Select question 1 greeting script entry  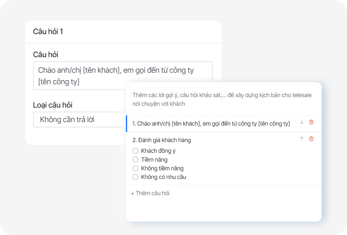[x=212, y=123]
